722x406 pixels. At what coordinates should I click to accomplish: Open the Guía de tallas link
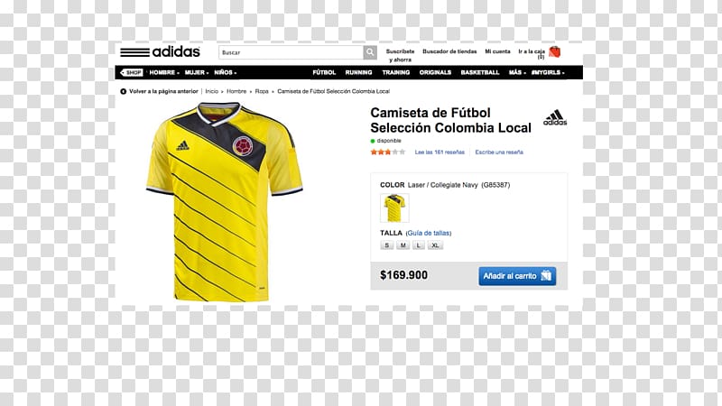429,233
